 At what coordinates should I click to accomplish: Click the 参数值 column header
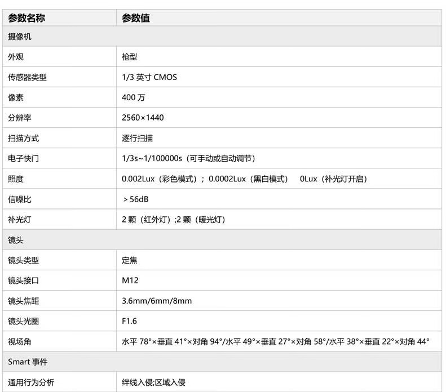[x=136, y=18]
